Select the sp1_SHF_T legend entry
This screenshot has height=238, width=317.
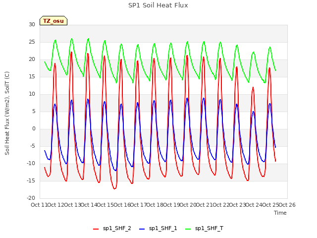(x=204, y=229)
